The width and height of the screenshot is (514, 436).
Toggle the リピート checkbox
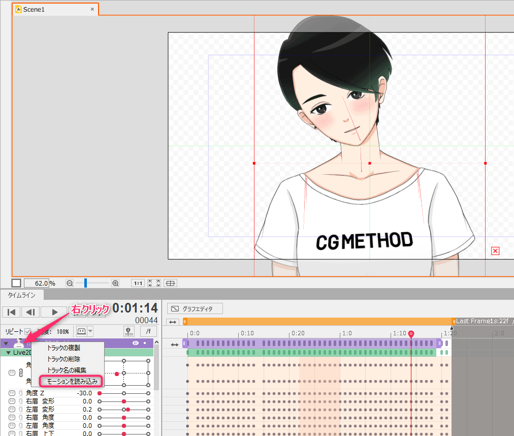[x=28, y=331]
